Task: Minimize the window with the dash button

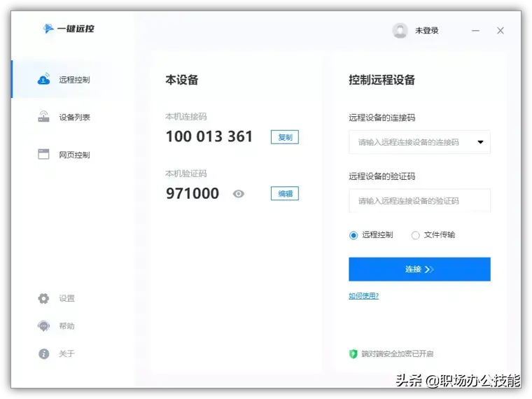Action: coord(476,31)
